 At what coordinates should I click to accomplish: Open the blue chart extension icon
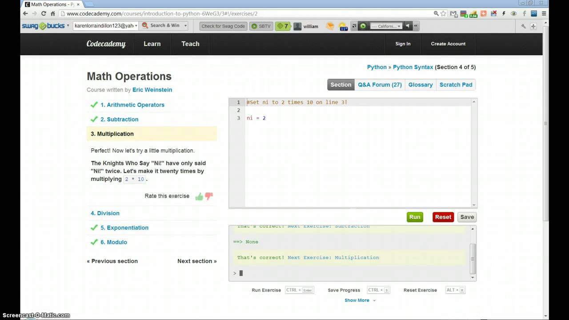click(534, 14)
